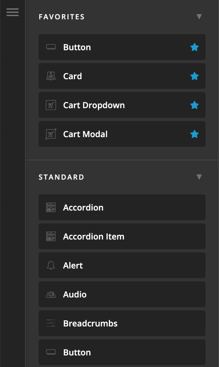Click the speaker icon next to Audio
The width and height of the screenshot is (219, 367).
[51, 294]
